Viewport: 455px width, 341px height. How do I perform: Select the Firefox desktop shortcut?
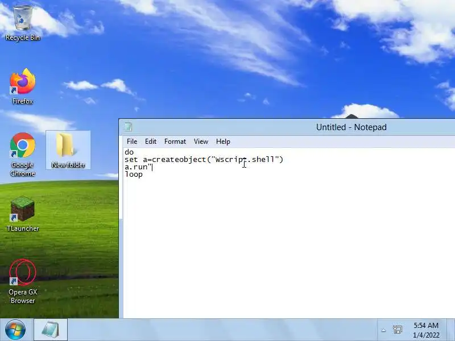[23, 86]
